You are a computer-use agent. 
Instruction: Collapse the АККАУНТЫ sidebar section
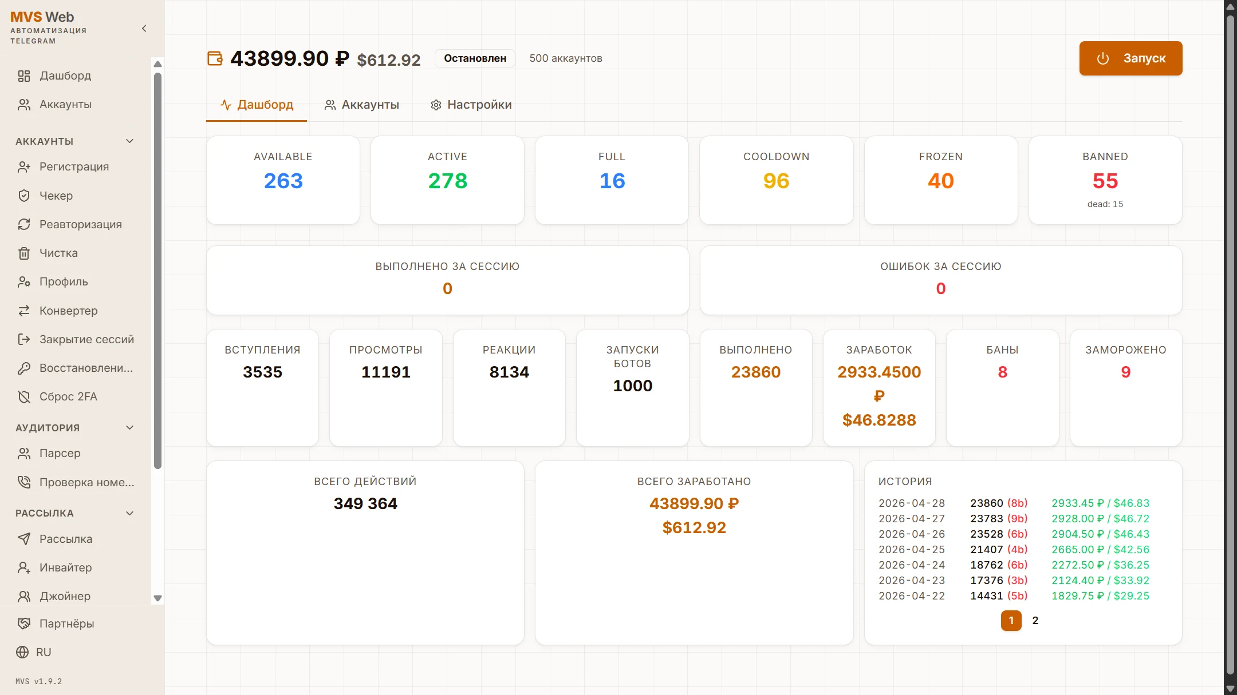click(130, 141)
